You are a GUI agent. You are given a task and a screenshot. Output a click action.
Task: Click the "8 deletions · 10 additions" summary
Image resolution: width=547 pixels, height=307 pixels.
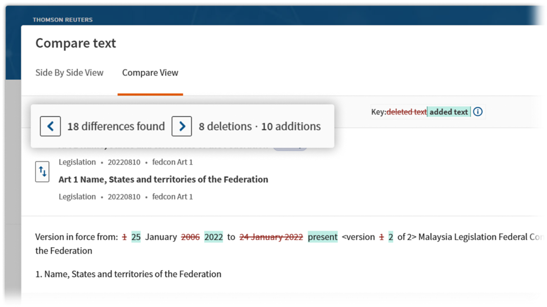coord(260,126)
